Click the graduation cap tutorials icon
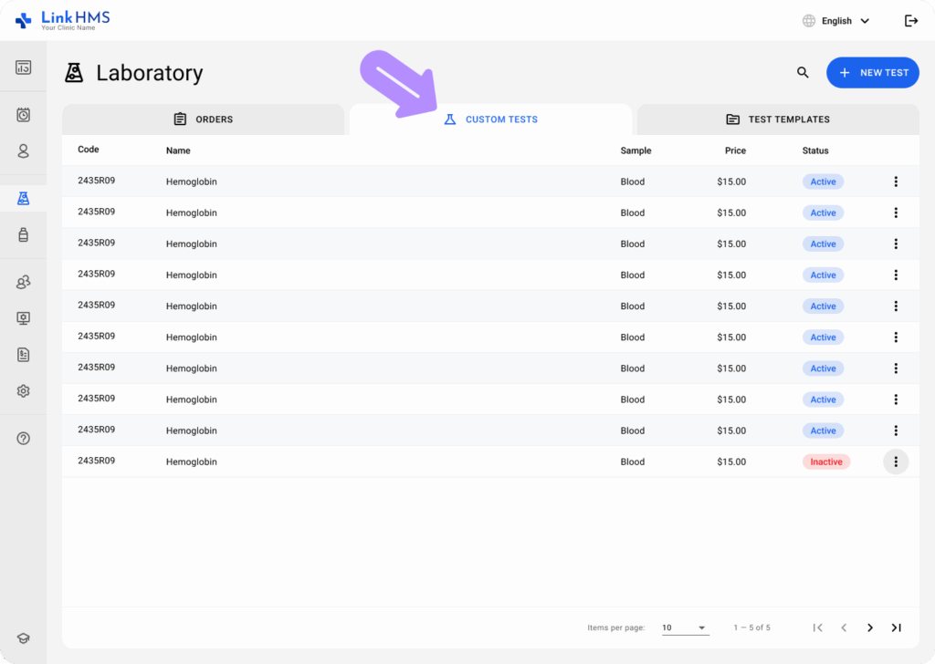The image size is (935, 664). 23,638
